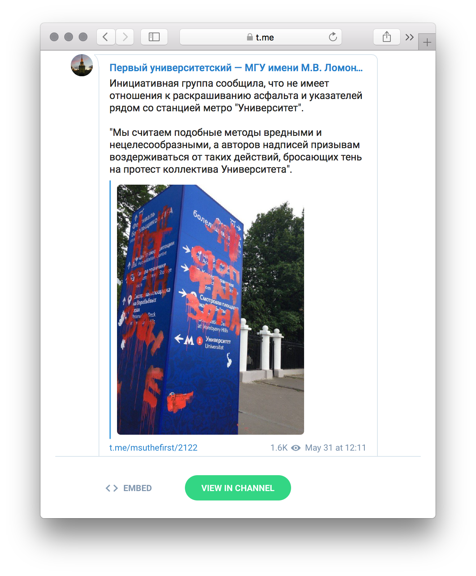
Task: Click the eye icon beside the 1.6K views
Action: [296, 448]
